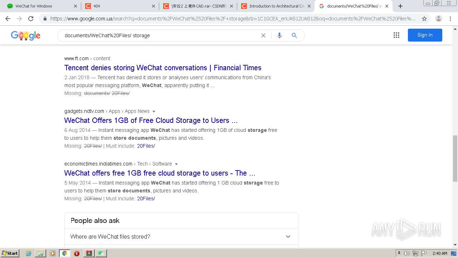458x258 pixels.
Task: Select the Chrome taskbar button
Action: coord(65,253)
